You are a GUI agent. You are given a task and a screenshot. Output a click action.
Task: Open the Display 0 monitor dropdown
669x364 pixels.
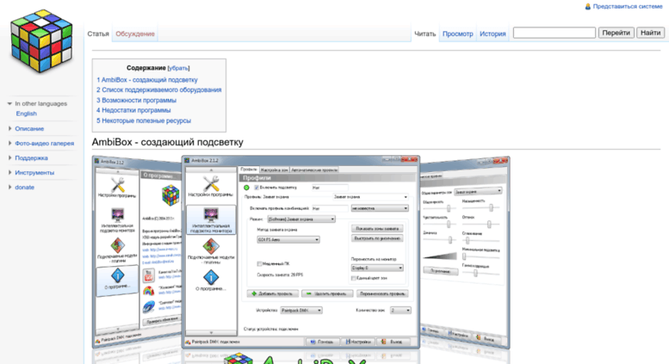point(377,268)
